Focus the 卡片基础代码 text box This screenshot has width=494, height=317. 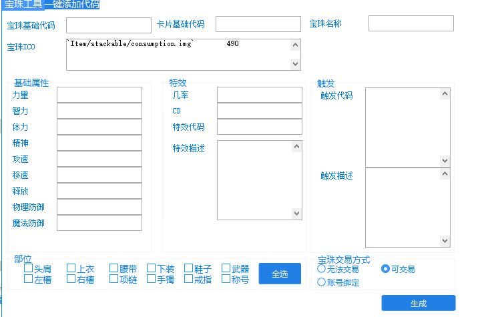tap(258, 25)
